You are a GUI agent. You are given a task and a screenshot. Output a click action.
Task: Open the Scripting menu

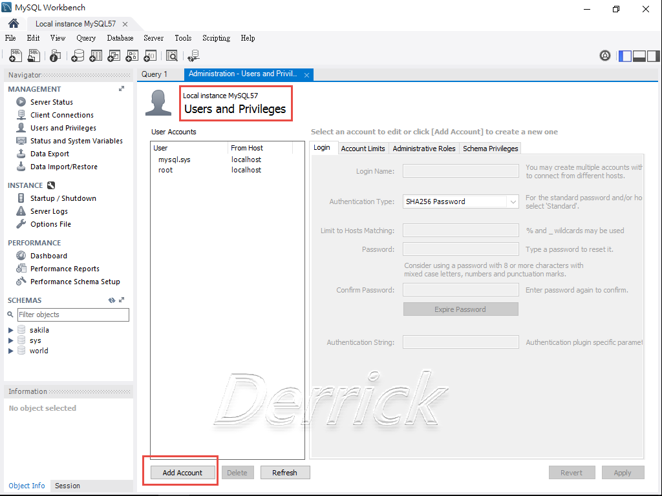(217, 38)
